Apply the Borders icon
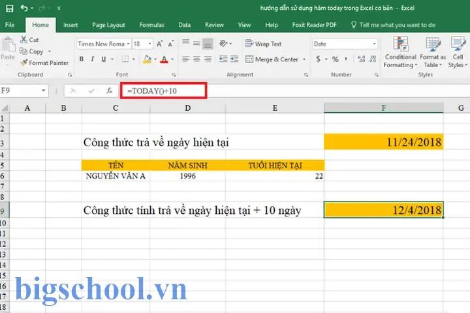This screenshot has width=470, height=313. click(125, 59)
